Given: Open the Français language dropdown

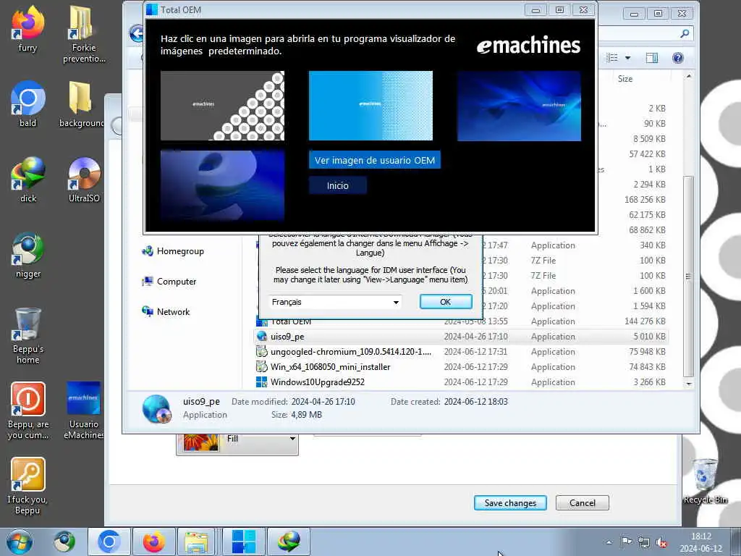Looking at the screenshot, I should tap(336, 302).
